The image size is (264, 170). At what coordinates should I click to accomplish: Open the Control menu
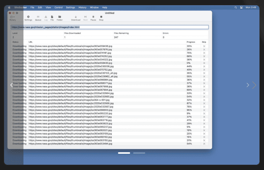click(x=58, y=8)
